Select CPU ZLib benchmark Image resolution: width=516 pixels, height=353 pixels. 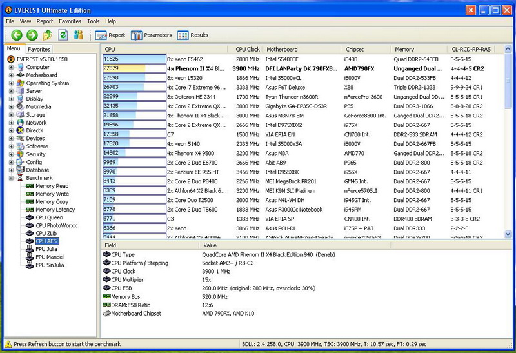point(46,233)
